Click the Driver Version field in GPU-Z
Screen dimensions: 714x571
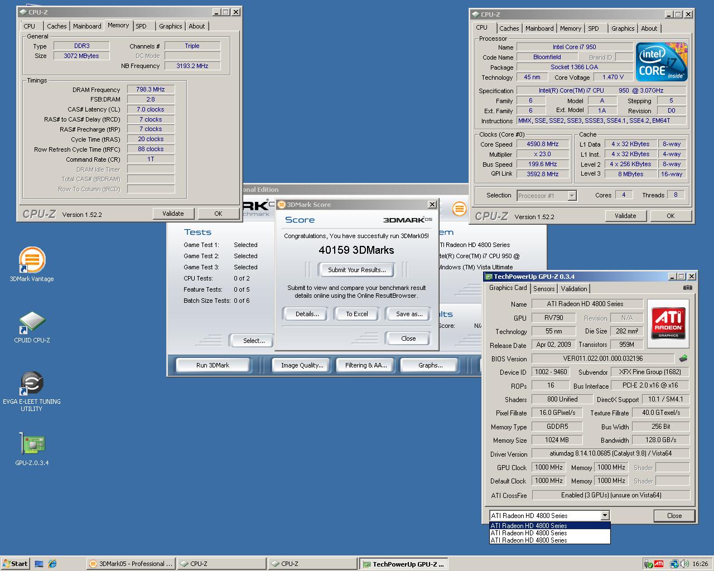click(x=611, y=453)
